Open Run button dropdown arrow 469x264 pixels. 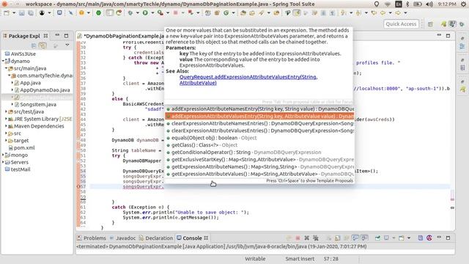click(x=152, y=13)
